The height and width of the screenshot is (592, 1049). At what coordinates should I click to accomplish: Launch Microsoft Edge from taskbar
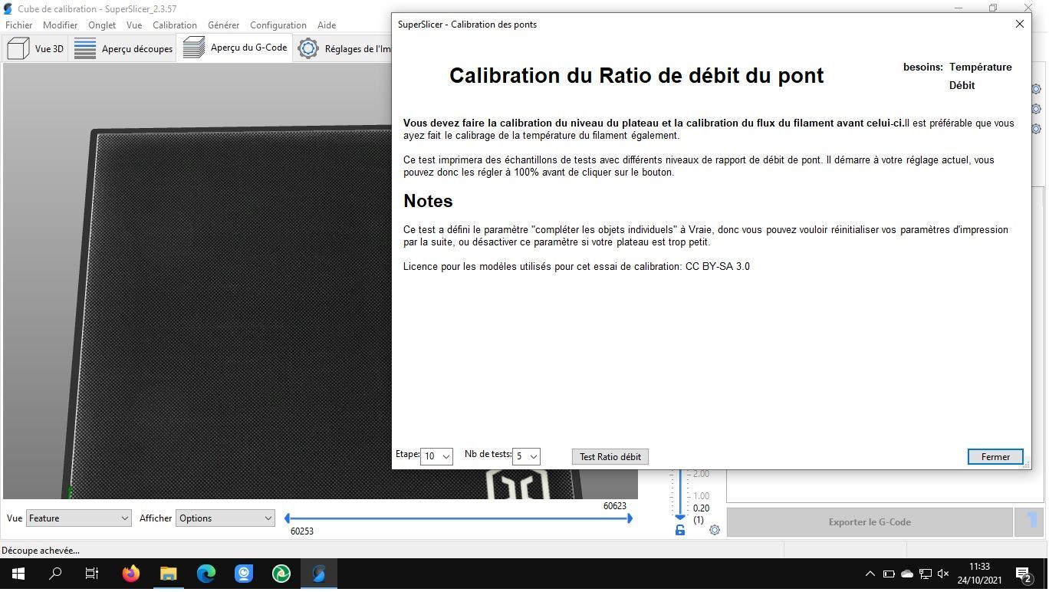pyautogui.click(x=206, y=574)
